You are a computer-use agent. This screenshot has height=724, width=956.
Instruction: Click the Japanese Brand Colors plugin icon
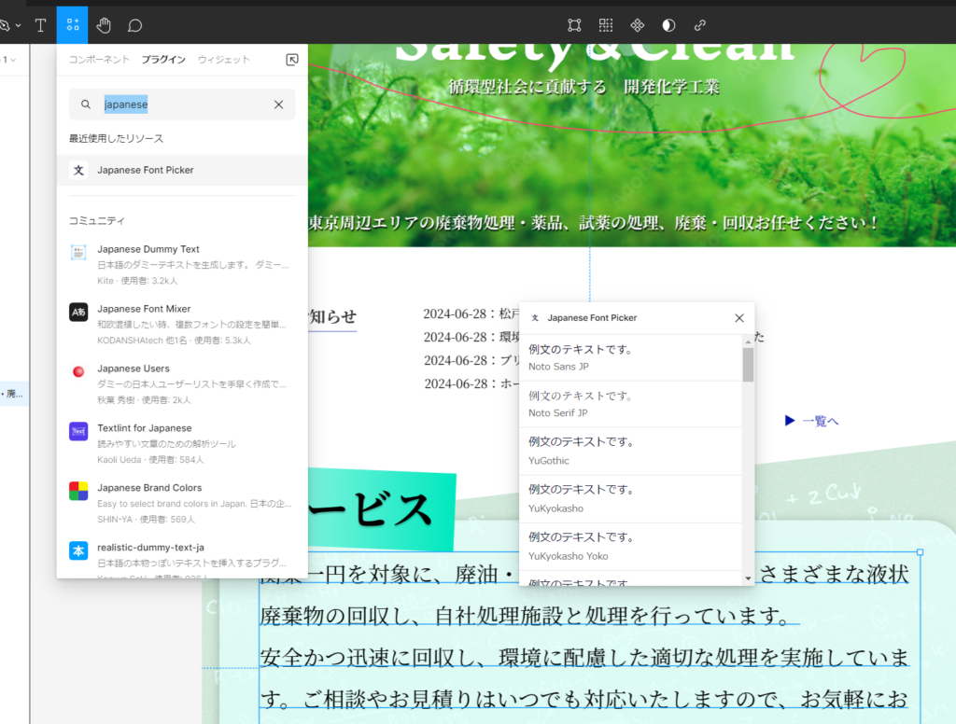pyautogui.click(x=78, y=491)
